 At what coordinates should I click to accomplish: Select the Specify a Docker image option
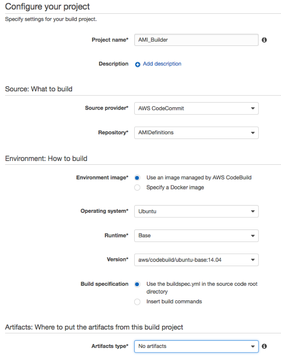pyautogui.click(x=137, y=187)
